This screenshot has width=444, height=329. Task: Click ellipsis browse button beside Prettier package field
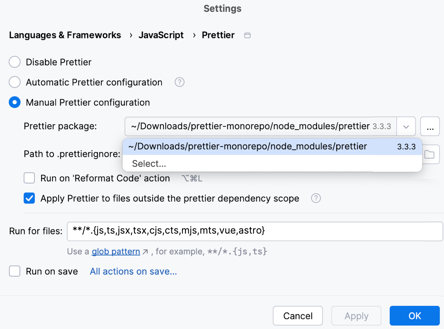430,126
